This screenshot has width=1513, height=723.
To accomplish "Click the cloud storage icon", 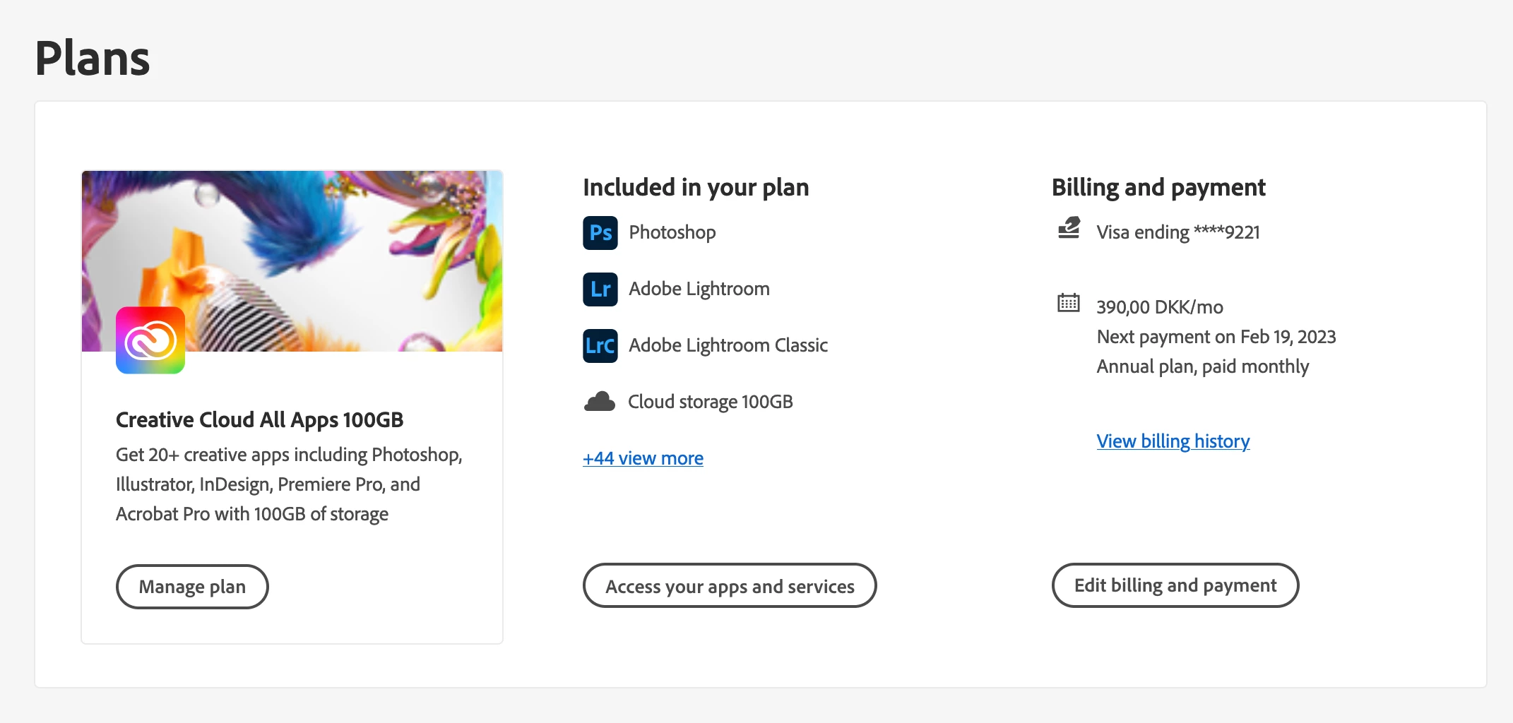I will point(600,402).
